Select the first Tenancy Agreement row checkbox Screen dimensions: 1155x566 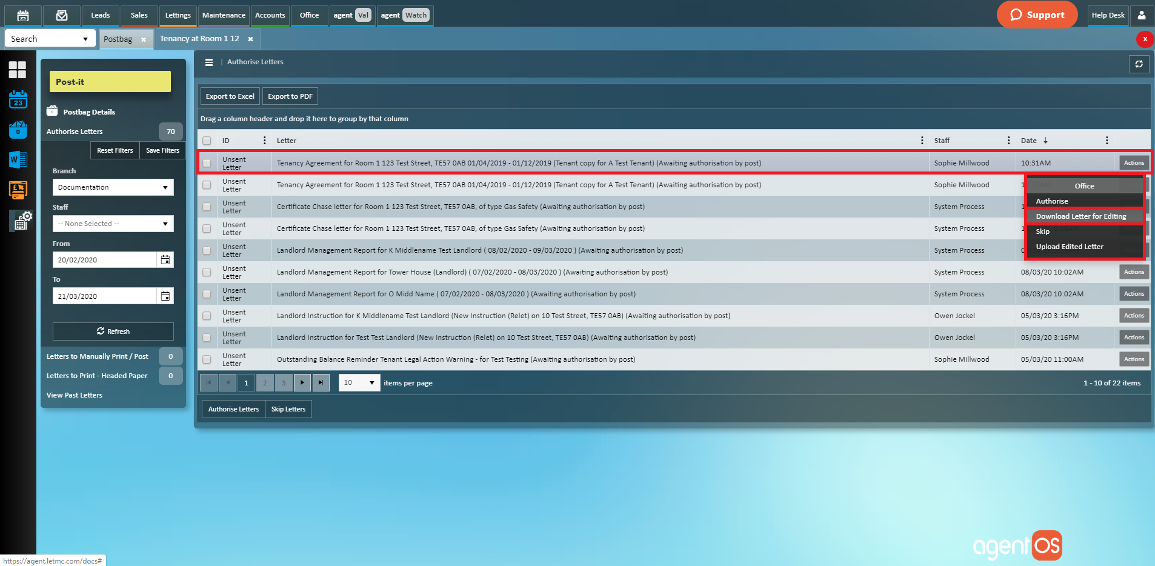click(x=207, y=163)
